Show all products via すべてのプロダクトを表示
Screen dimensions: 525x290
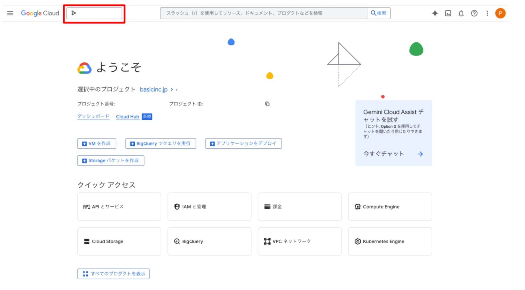[x=113, y=274]
